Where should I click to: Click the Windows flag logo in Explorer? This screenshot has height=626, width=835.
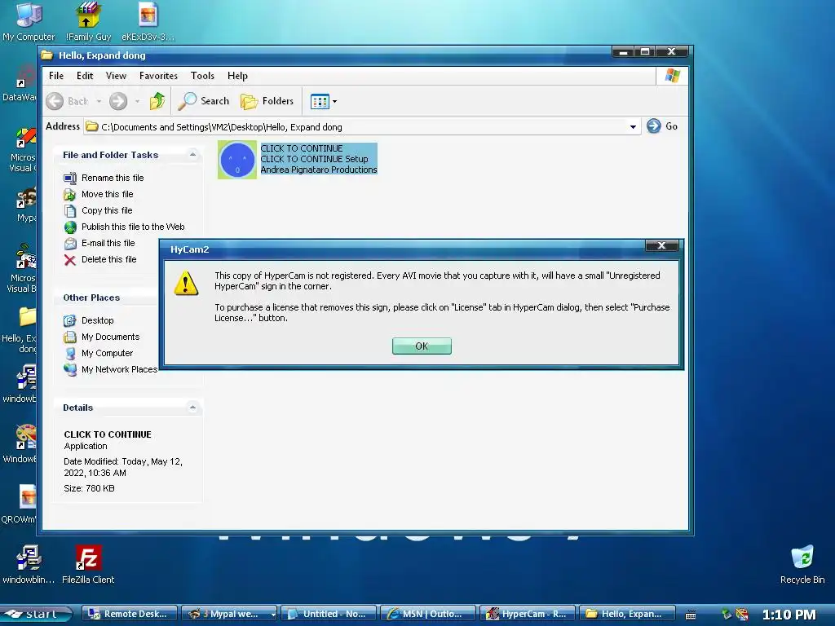coord(672,76)
